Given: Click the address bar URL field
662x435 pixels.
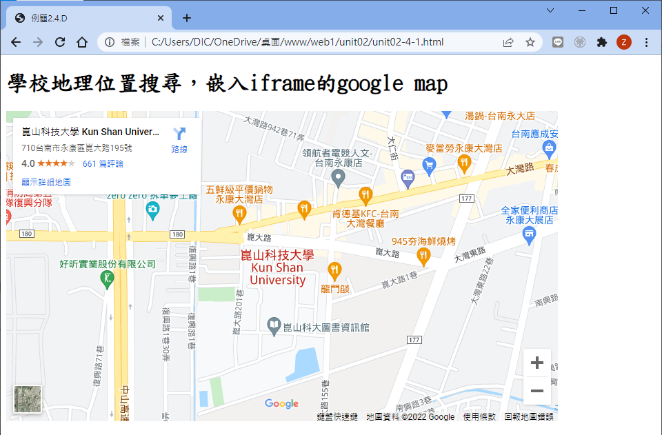Looking at the screenshot, I should point(297,43).
